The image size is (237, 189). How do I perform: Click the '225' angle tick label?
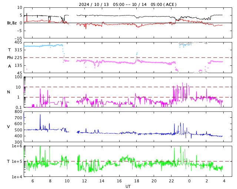tap(19, 58)
